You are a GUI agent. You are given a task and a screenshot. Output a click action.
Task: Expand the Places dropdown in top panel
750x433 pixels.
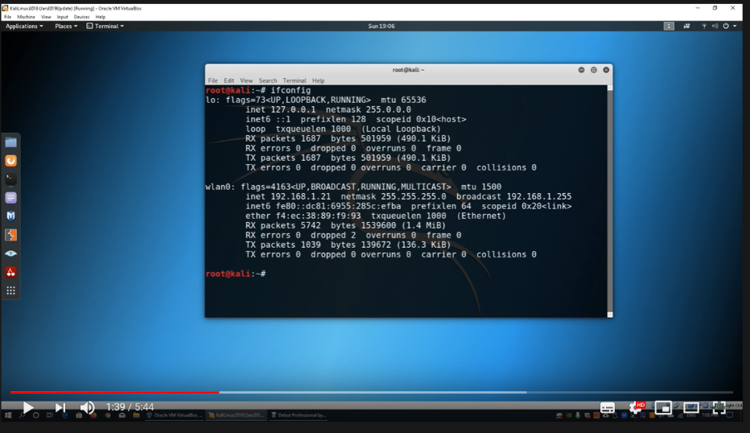coord(66,26)
